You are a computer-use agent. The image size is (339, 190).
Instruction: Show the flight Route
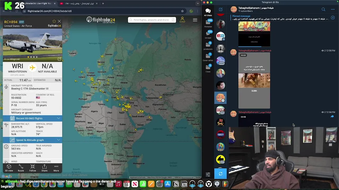point(21,168)
